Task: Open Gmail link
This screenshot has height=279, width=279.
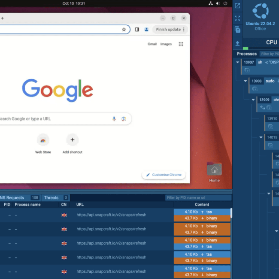Action: tap(152, 44)
